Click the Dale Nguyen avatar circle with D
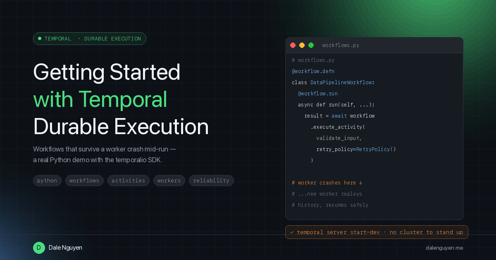The height and width of the screenshot is (260, 496). [x=39, y=248]
